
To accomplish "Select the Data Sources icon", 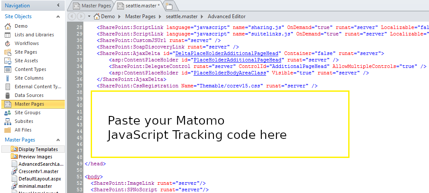I will pyautogui.click(x=7, y=95).
